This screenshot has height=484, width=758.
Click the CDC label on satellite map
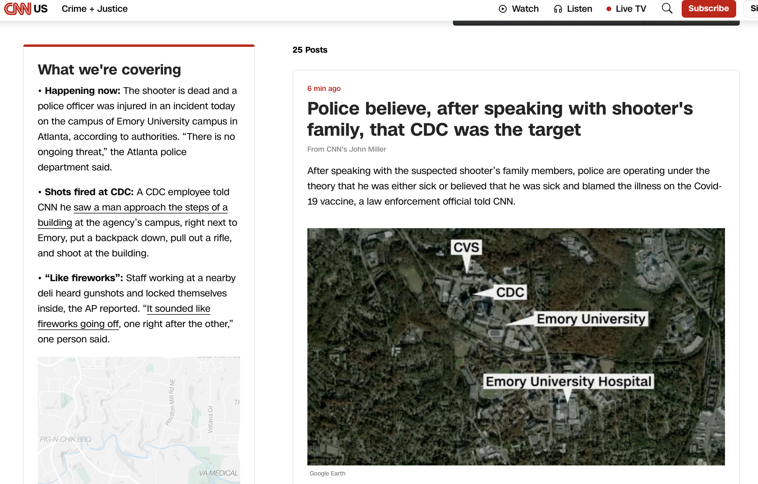tap(510, 292)
